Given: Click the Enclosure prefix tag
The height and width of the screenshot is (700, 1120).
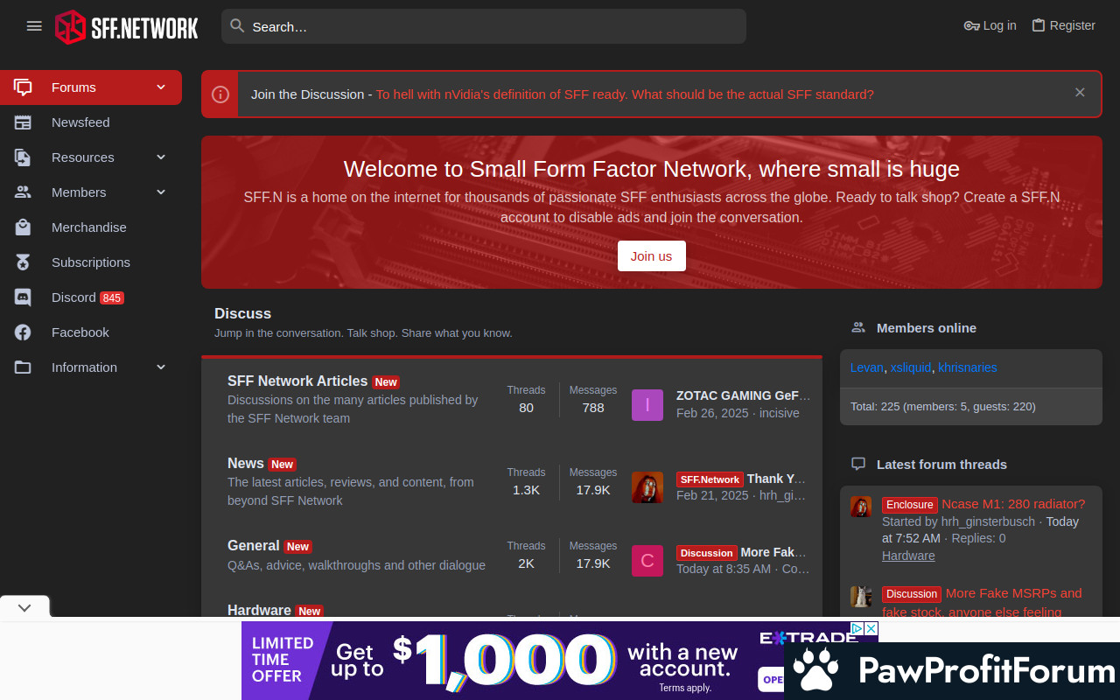Looking at the screenshot, I should (x=910, y=505).
